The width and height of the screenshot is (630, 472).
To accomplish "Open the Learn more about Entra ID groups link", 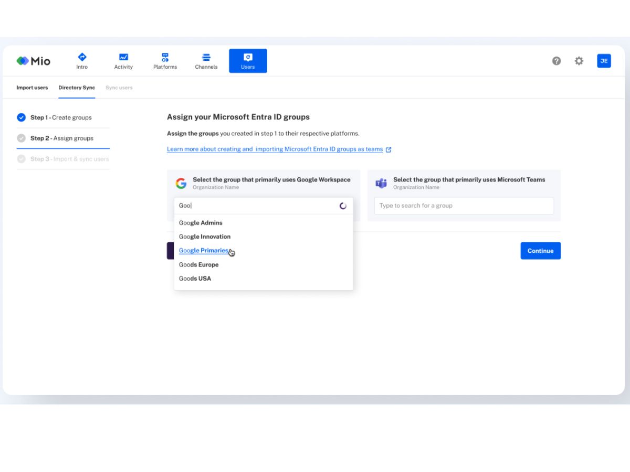I will click(275, 149).
